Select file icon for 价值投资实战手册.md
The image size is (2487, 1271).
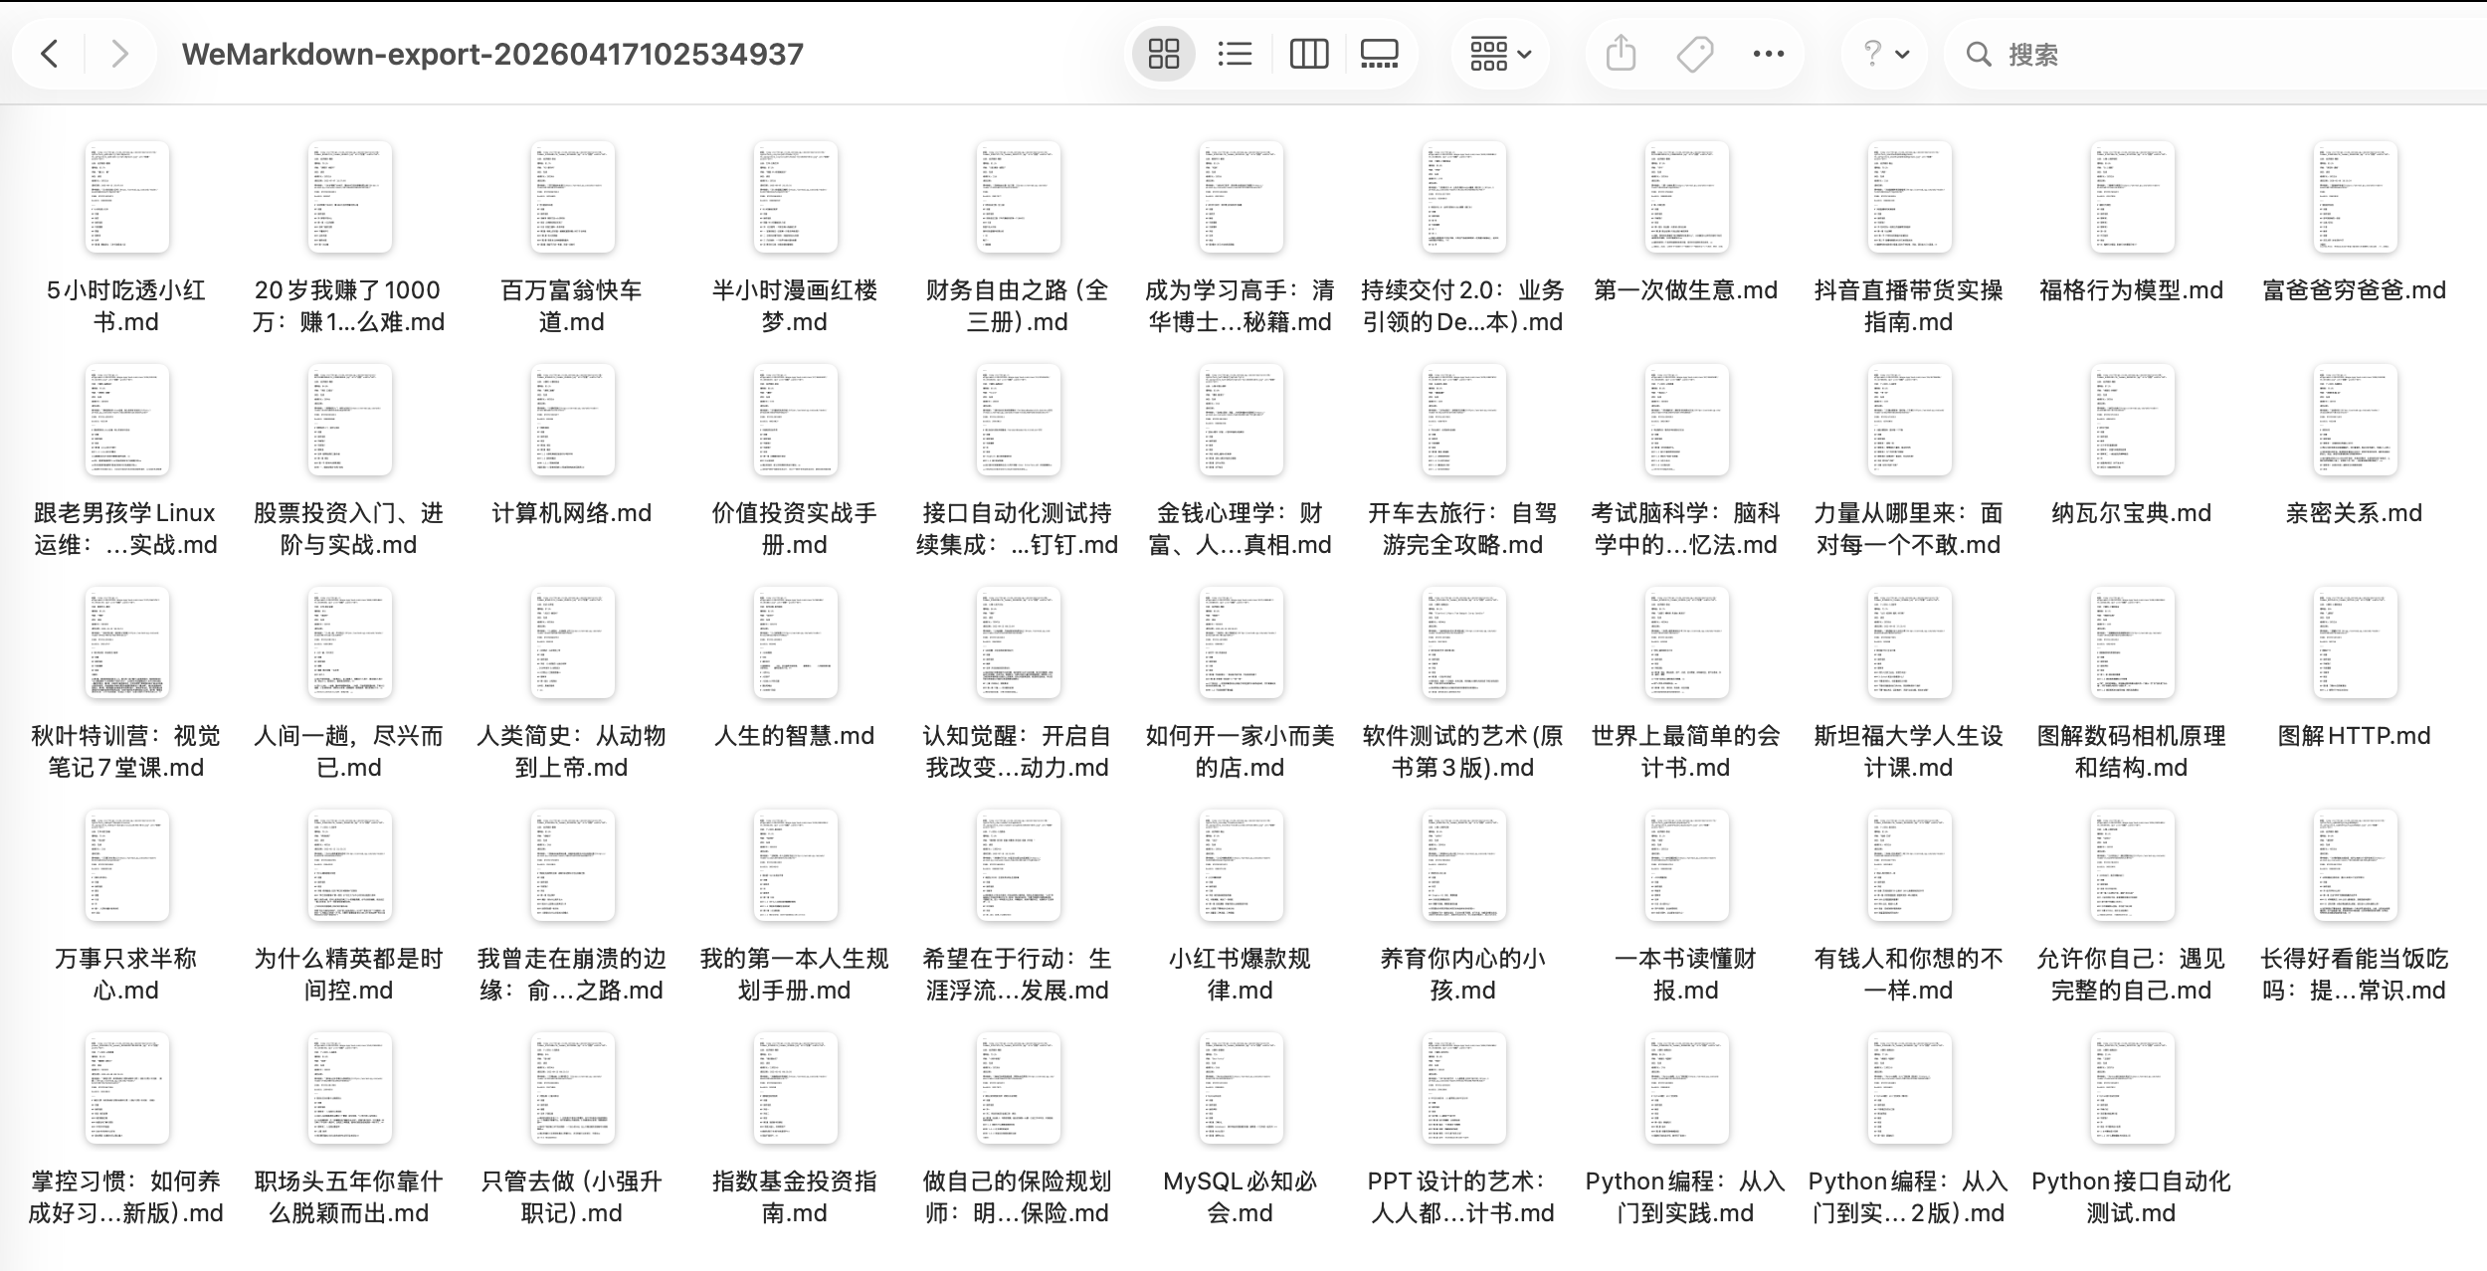[x=795, y=420]
